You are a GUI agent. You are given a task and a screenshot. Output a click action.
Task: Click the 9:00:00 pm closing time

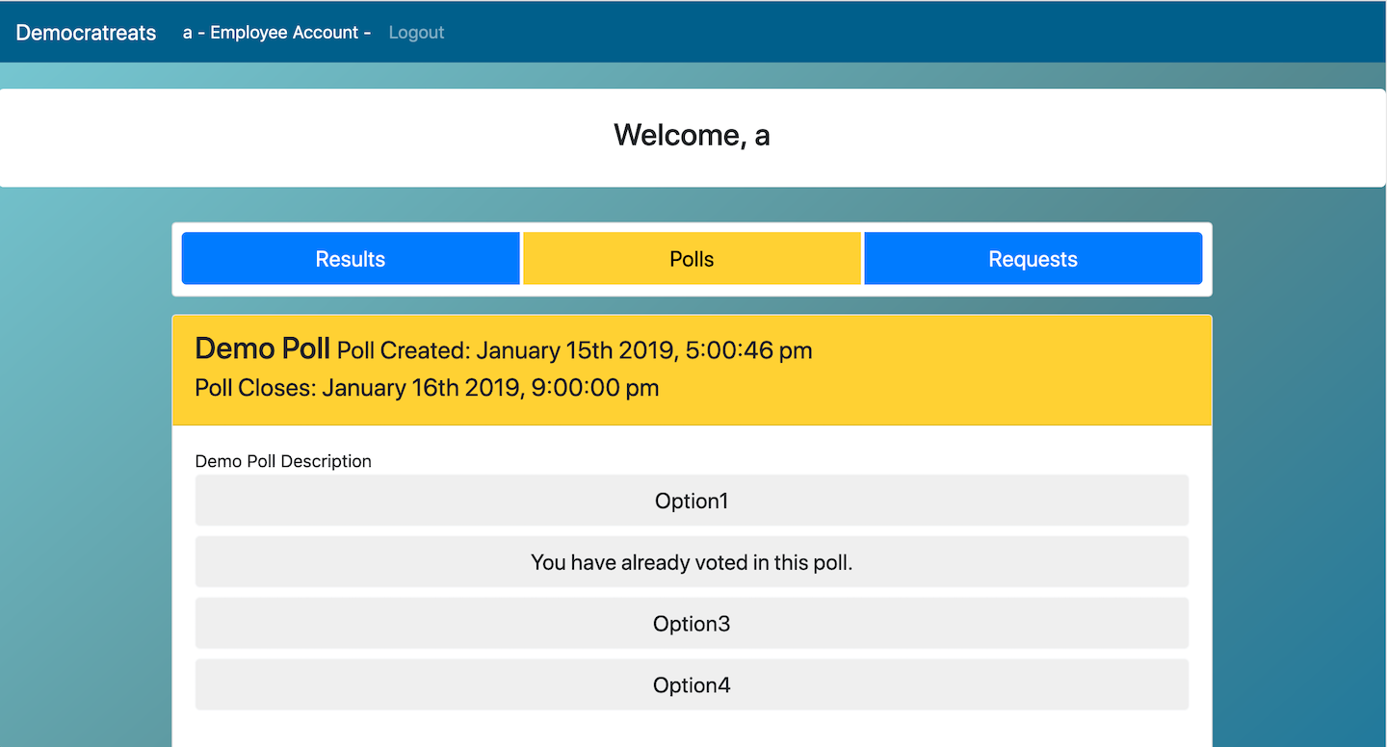coord(595,389)
